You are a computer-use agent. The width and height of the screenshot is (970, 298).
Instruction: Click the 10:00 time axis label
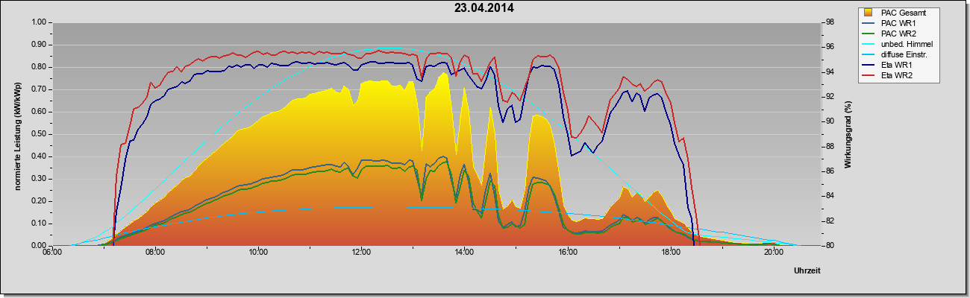click(258, 253)
